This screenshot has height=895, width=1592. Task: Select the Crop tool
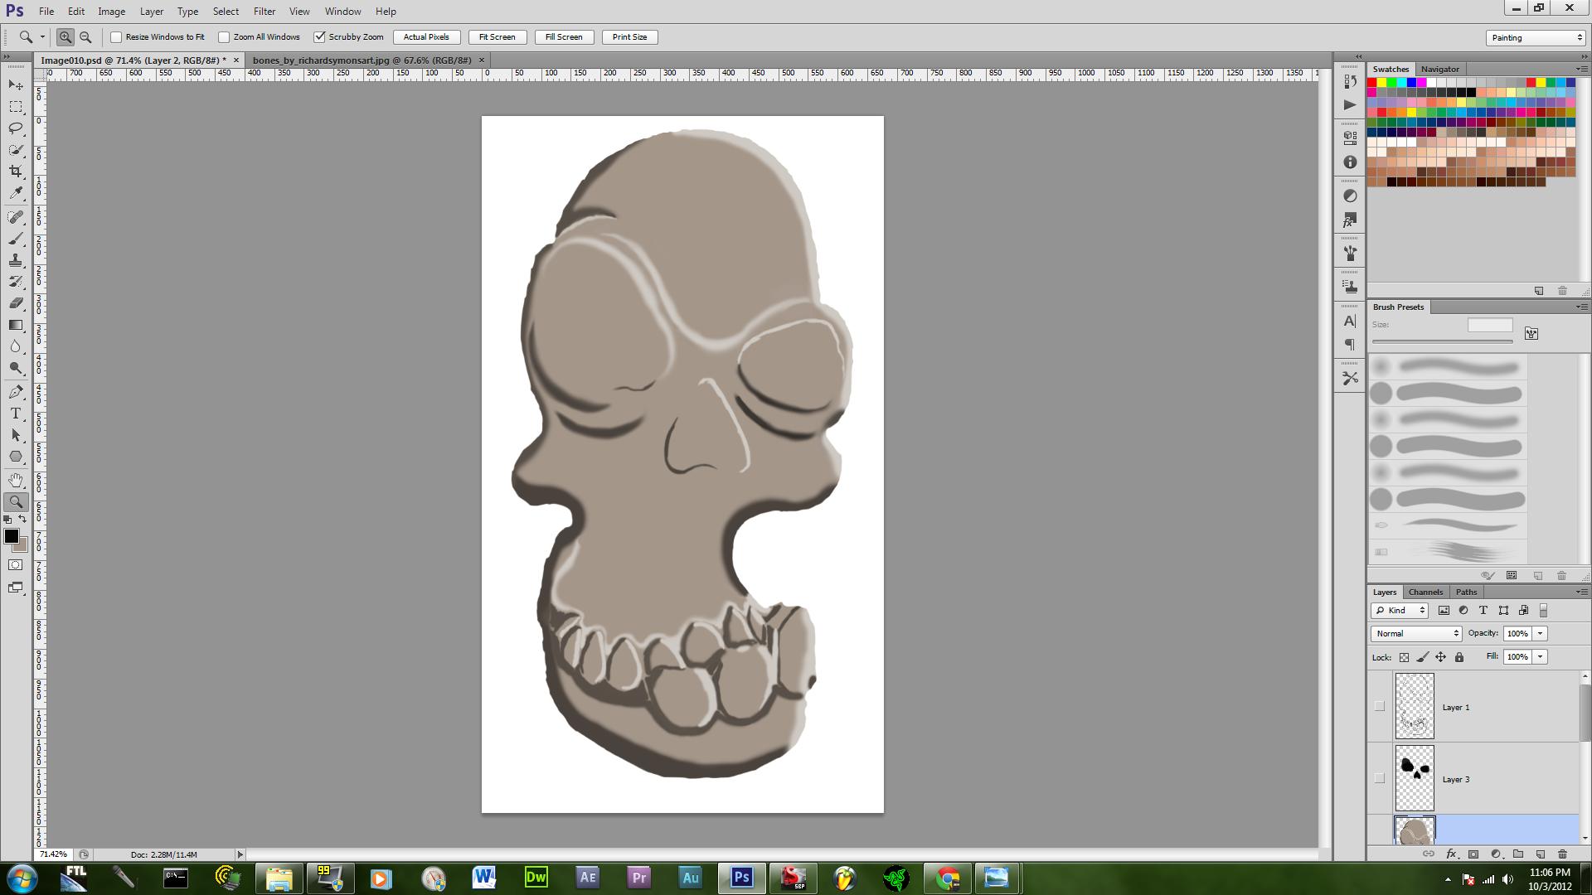coord(16,172)
